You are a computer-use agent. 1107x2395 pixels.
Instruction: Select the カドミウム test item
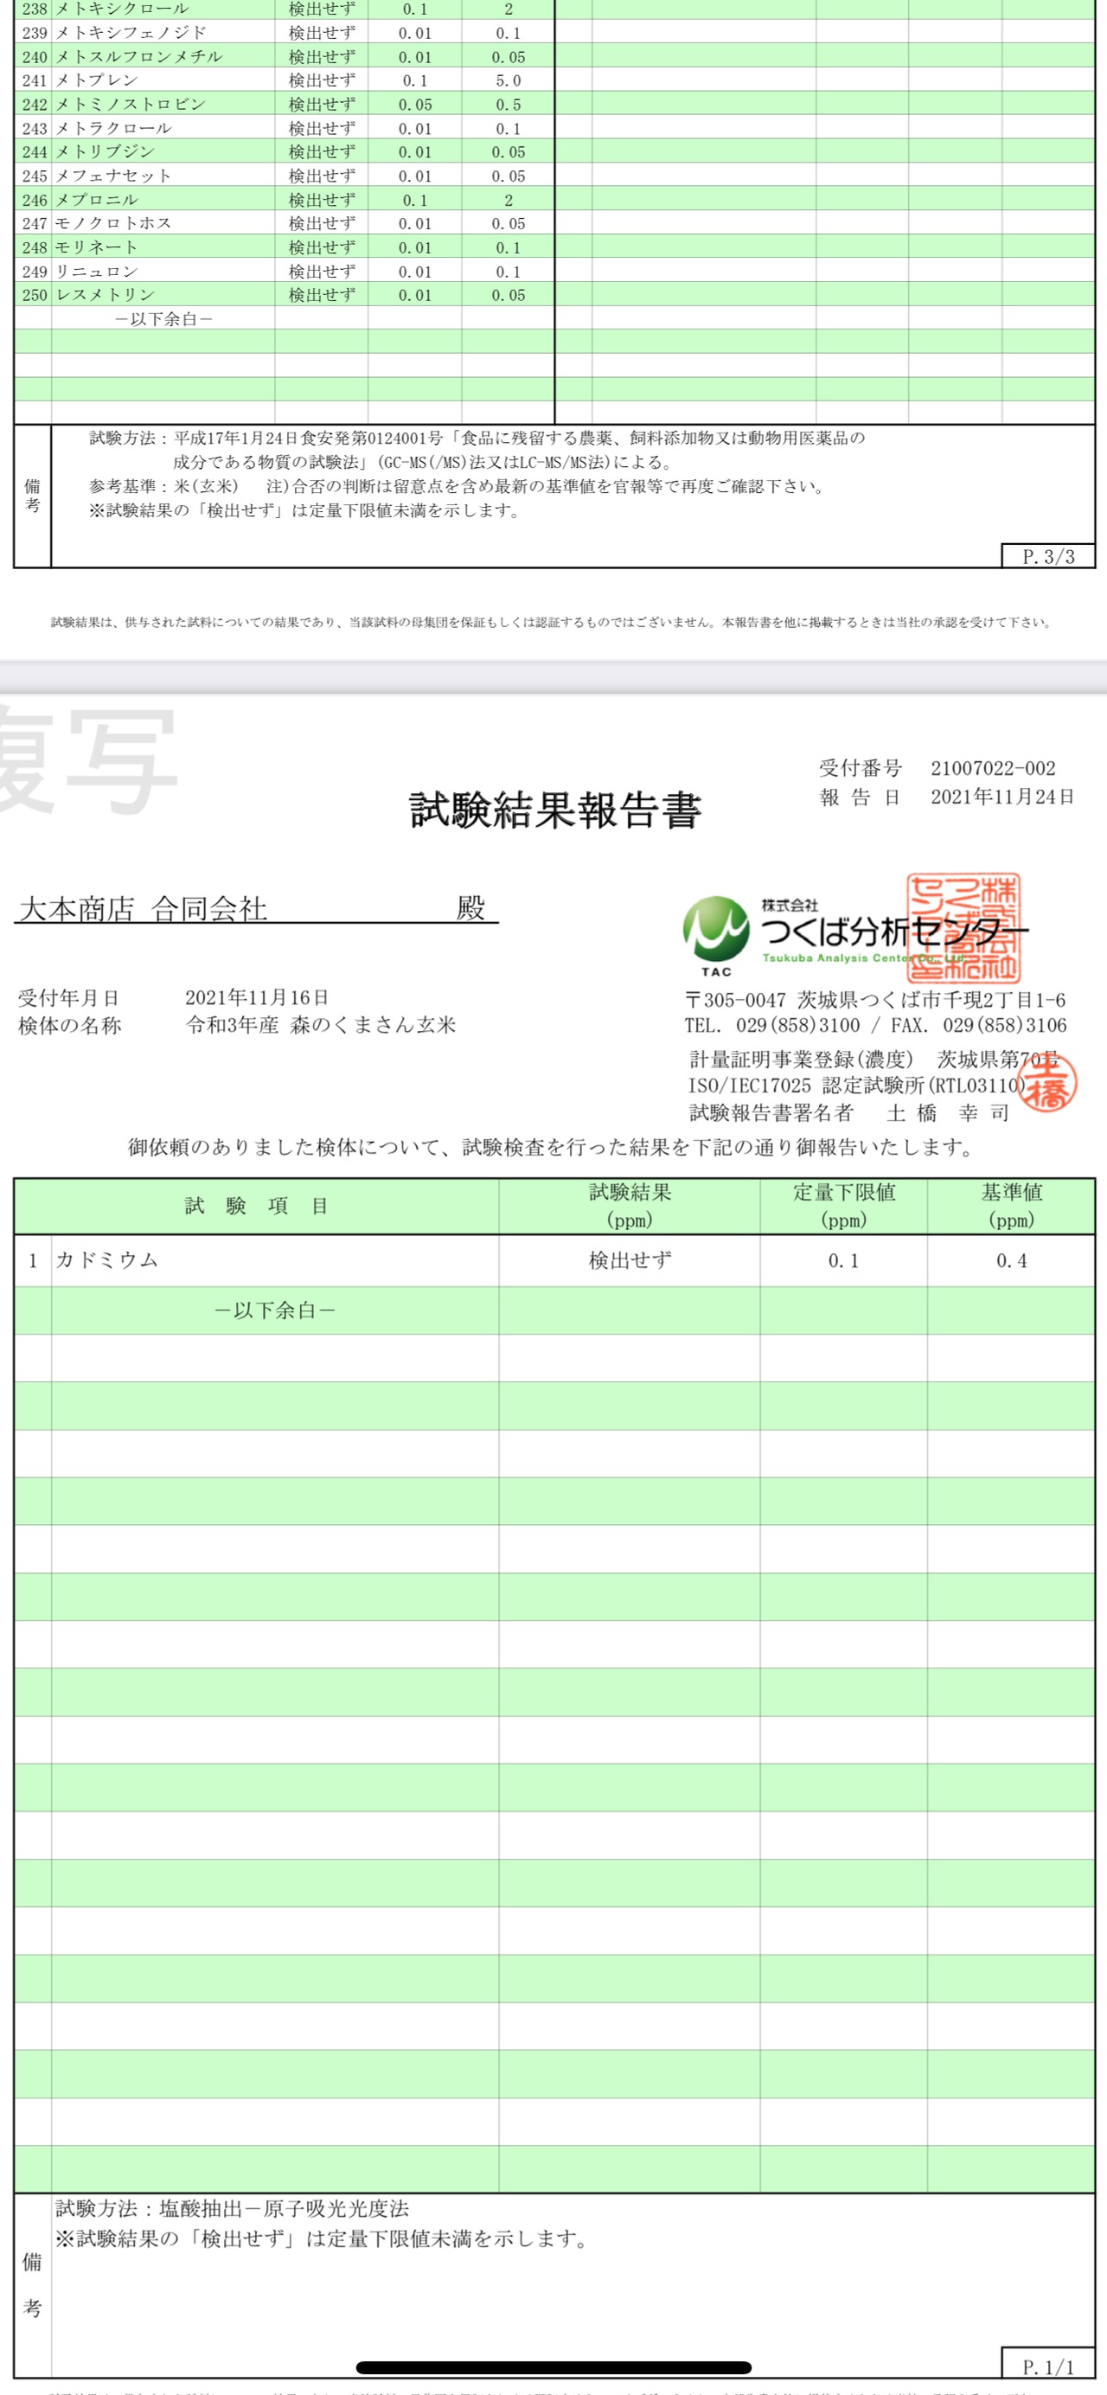(x=107, y=1260)
